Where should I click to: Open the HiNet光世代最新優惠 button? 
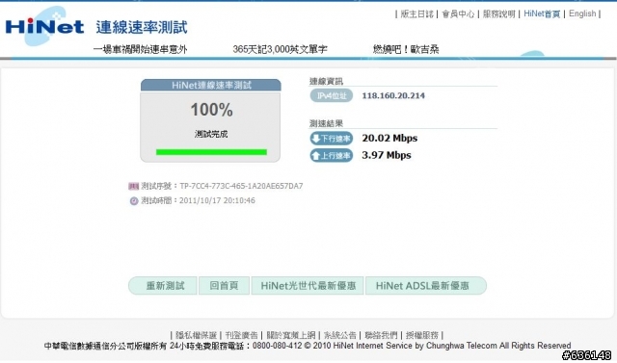tap(308, 286)
